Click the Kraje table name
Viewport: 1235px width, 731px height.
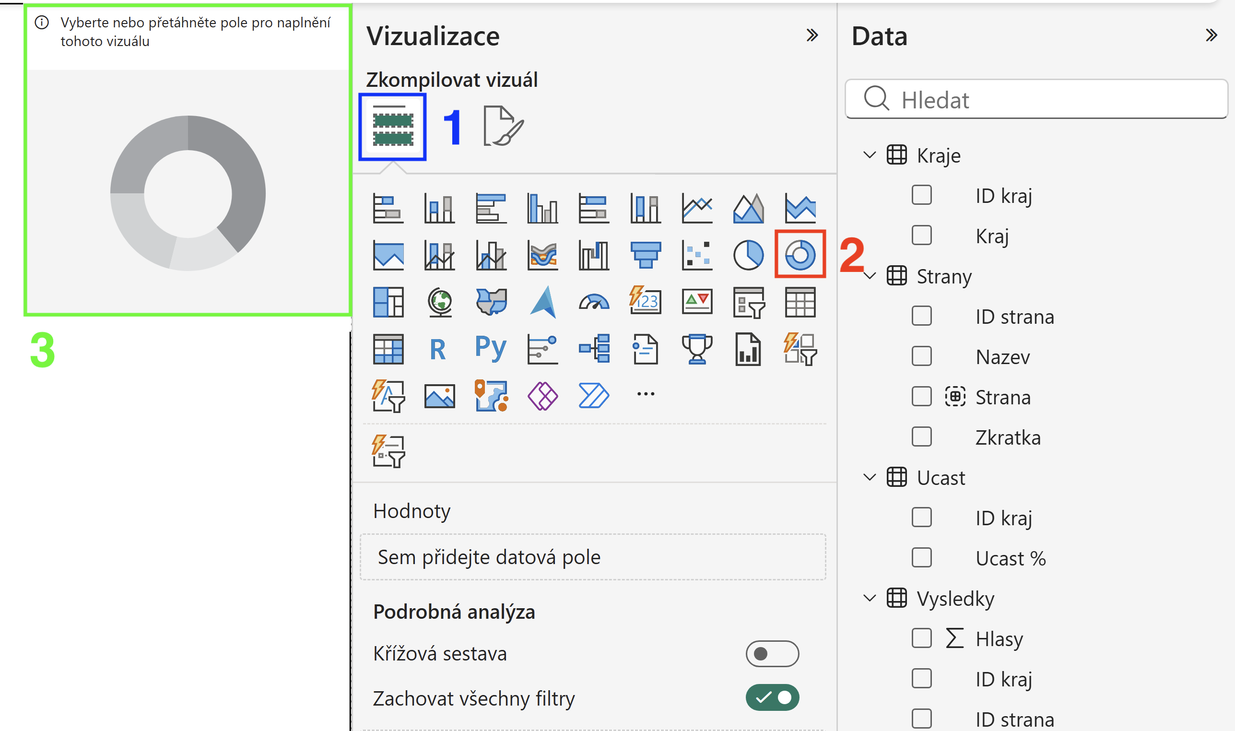(x=938, y=156)
